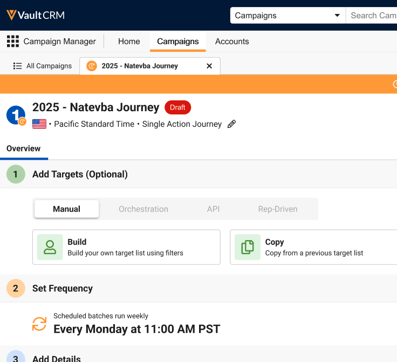Screen dimensions: 397x362
Task: Select the Manual targeting option
Action: click(x=66, y=209)
